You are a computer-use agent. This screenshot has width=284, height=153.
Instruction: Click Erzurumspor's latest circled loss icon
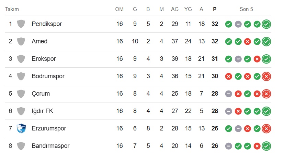coord(266,128)
